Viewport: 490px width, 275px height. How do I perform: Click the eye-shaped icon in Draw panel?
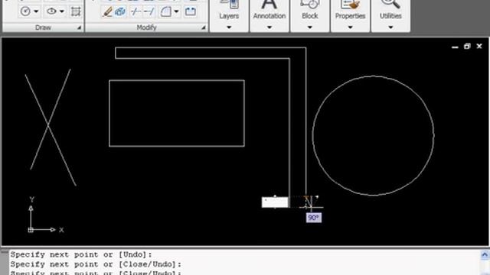coord(51,11)
